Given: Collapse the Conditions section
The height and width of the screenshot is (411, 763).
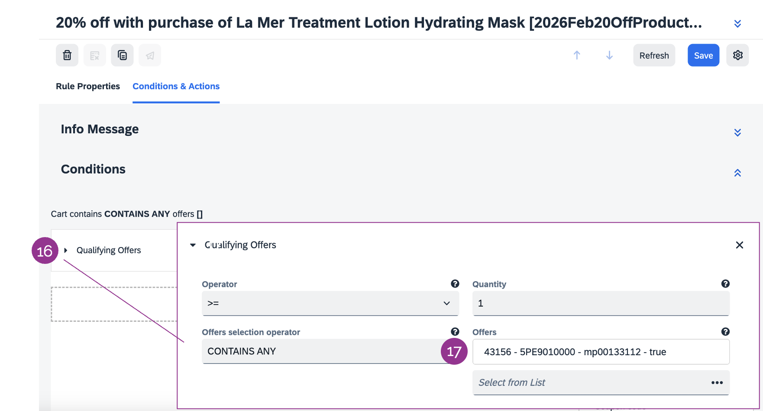Looking at the screenshot, I should pyautogui.click(x=737, y=173).
